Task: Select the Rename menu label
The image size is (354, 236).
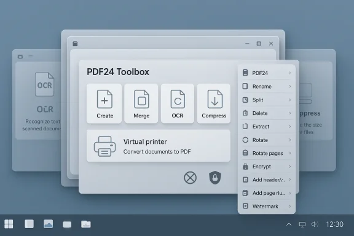Action: pyautogui.click(x=262, y=87)
